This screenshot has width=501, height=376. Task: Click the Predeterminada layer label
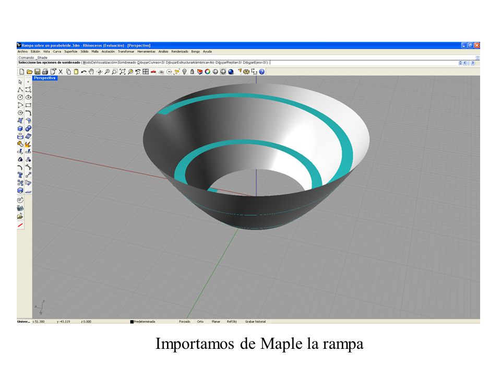(x=145, y=322)
